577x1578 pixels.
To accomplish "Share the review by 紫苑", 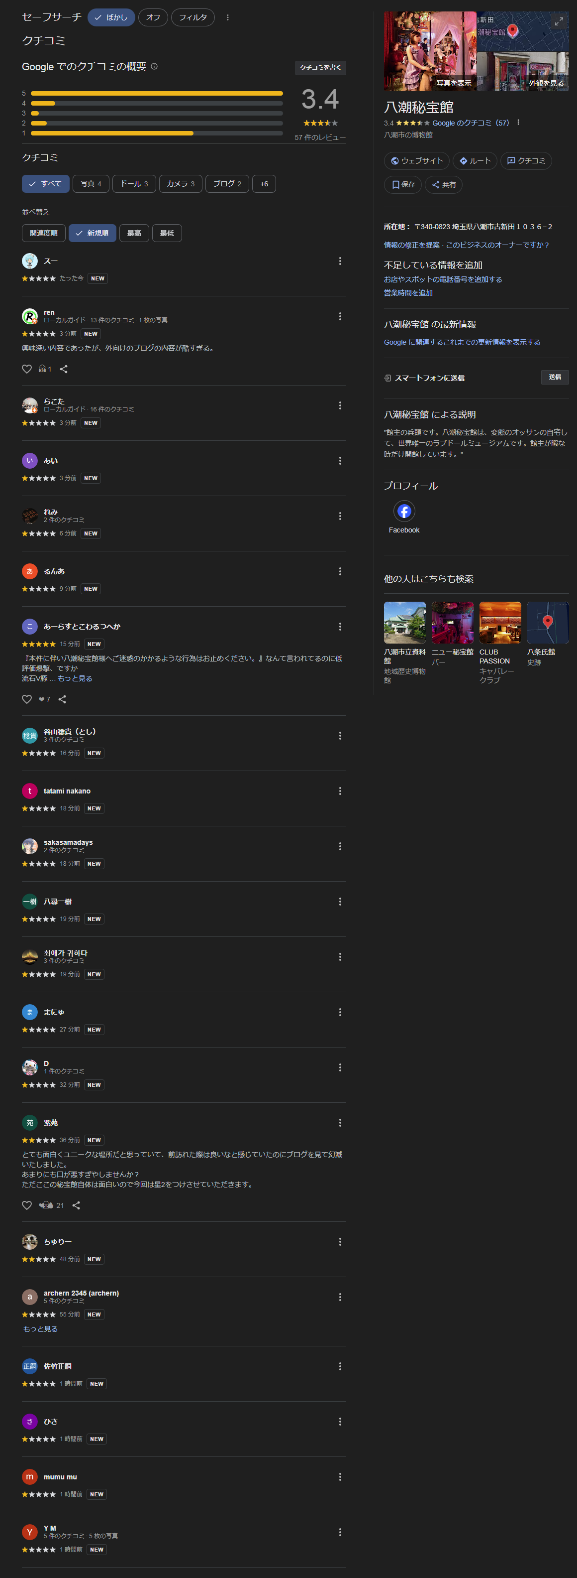I will pos(77,1205).
